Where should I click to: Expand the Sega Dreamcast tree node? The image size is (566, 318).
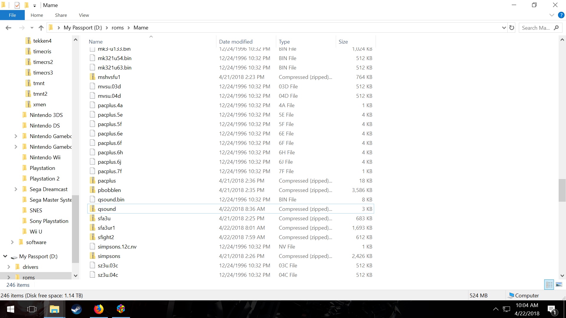(16, 189)
